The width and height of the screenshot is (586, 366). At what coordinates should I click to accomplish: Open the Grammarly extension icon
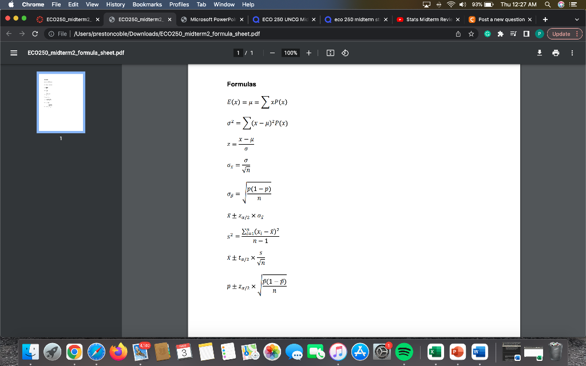pos(488,34)
